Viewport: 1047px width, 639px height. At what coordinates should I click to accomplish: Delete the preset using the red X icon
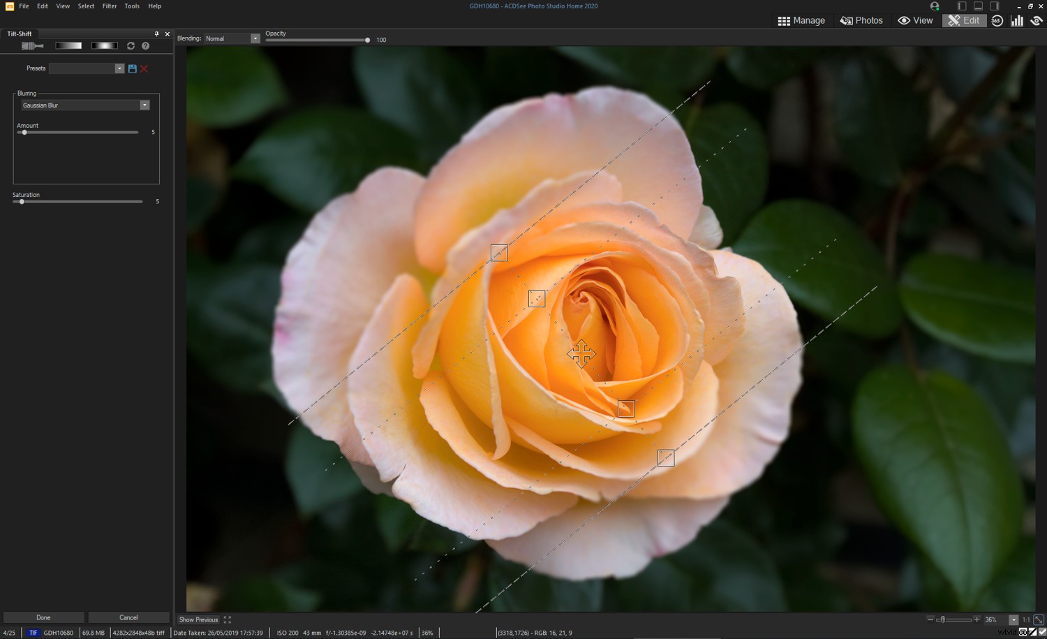144,68
